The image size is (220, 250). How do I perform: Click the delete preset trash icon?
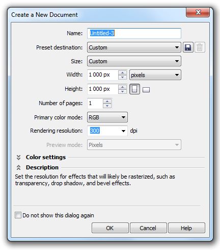coord(200,47)
